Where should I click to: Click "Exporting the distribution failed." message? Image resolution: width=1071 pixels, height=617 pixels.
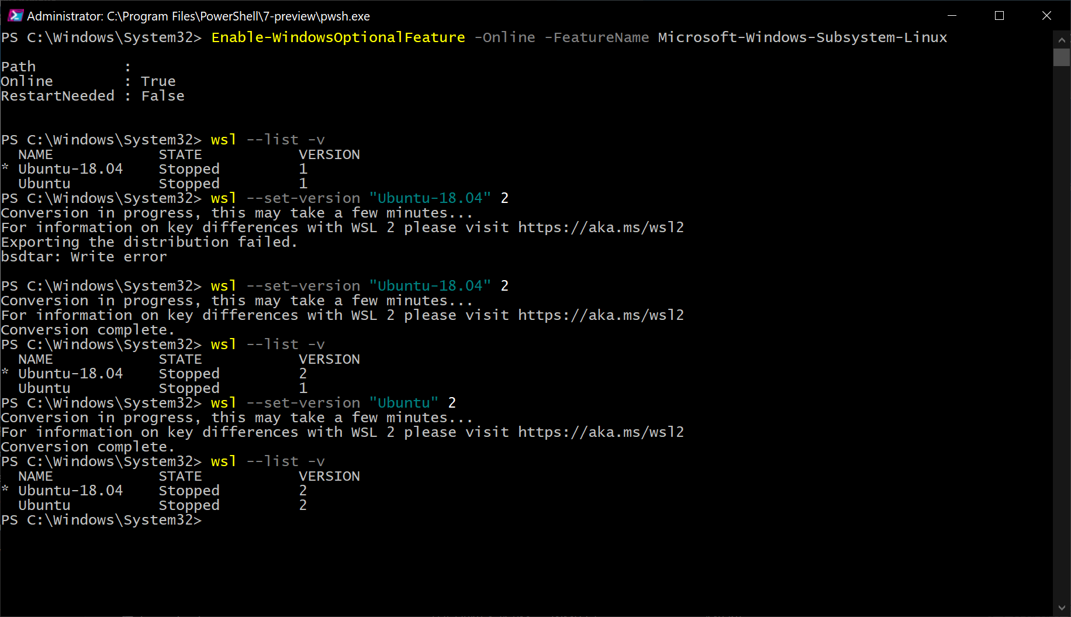[149, 242]
